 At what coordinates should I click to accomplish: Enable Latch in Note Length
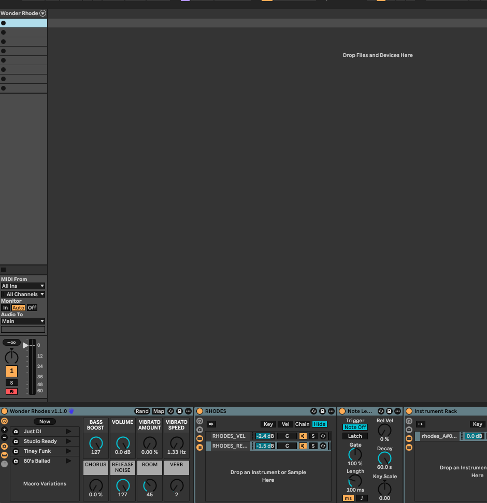355,436
